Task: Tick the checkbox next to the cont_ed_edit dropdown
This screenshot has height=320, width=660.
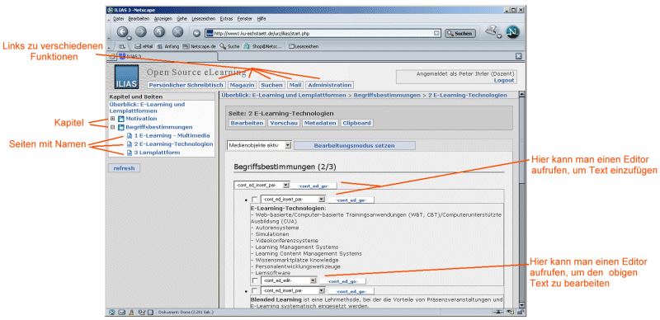Action: tap(255, 280)
